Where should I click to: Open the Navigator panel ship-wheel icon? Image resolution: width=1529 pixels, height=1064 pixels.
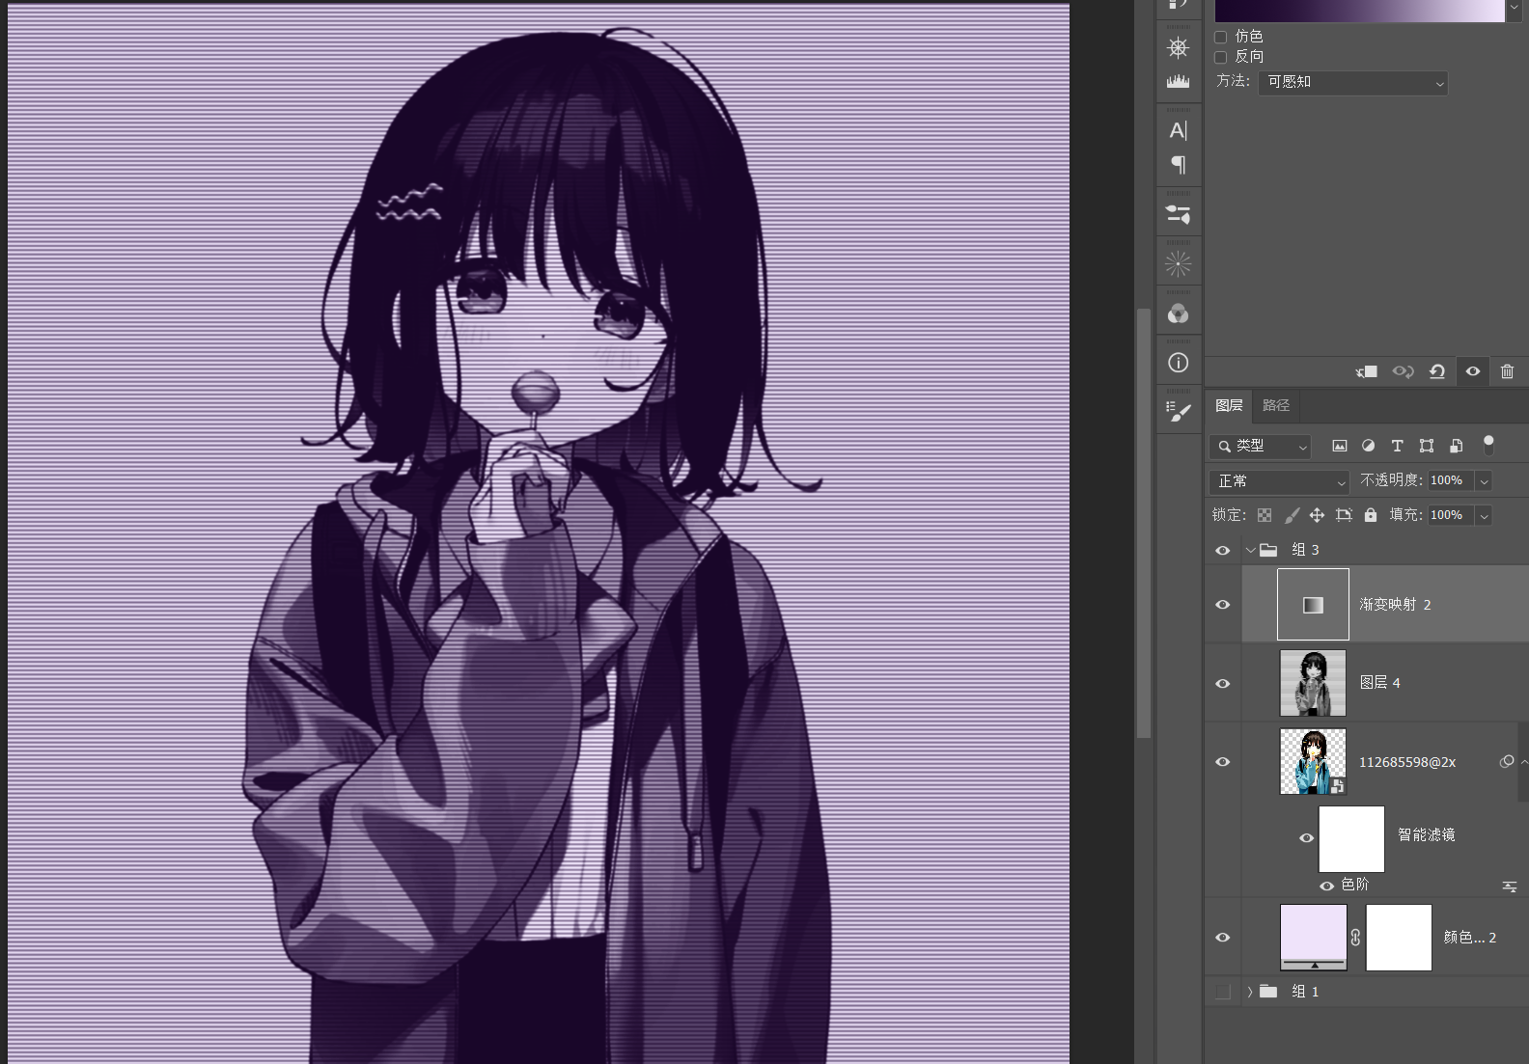pos(1178,47)
